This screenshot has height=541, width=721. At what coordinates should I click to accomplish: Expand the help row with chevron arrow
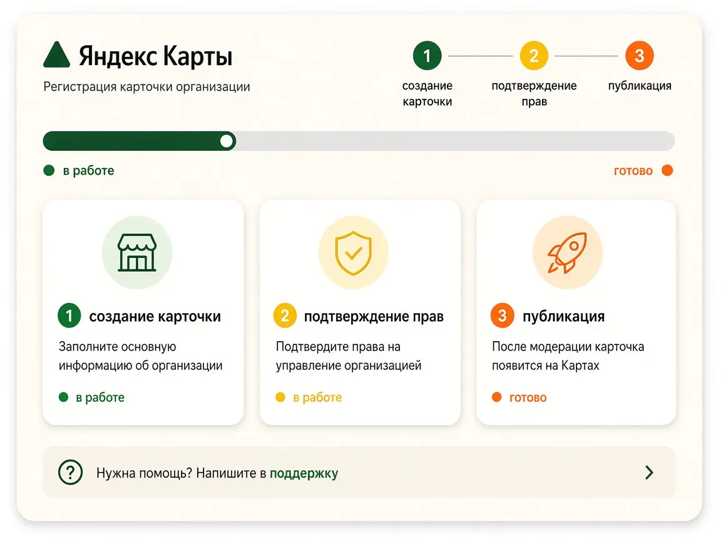[x=649, y=473]
